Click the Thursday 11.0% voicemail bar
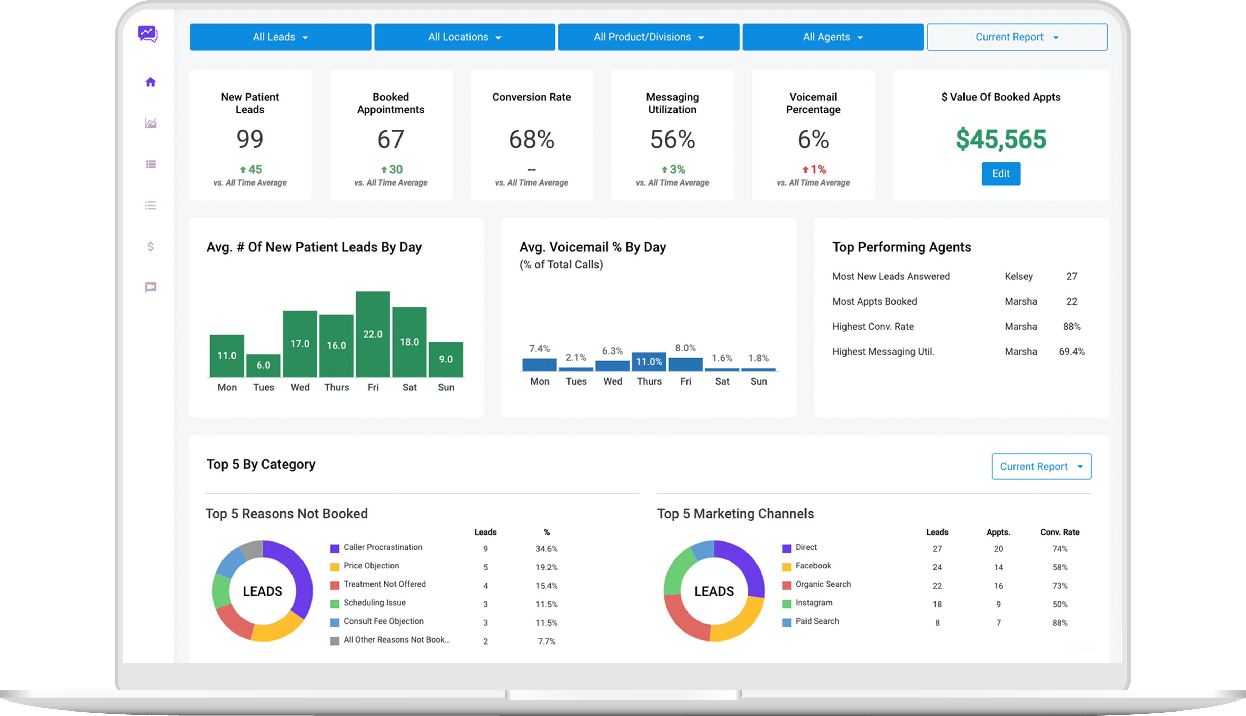This screenshot has height=716, width=1246. pos(649,361)
